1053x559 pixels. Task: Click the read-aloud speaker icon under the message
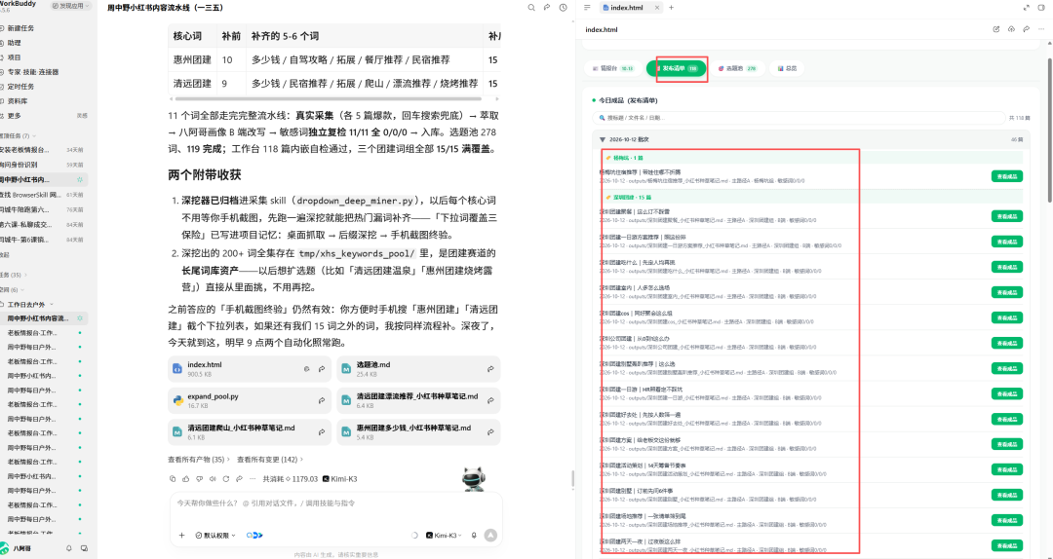pos(213,479)
